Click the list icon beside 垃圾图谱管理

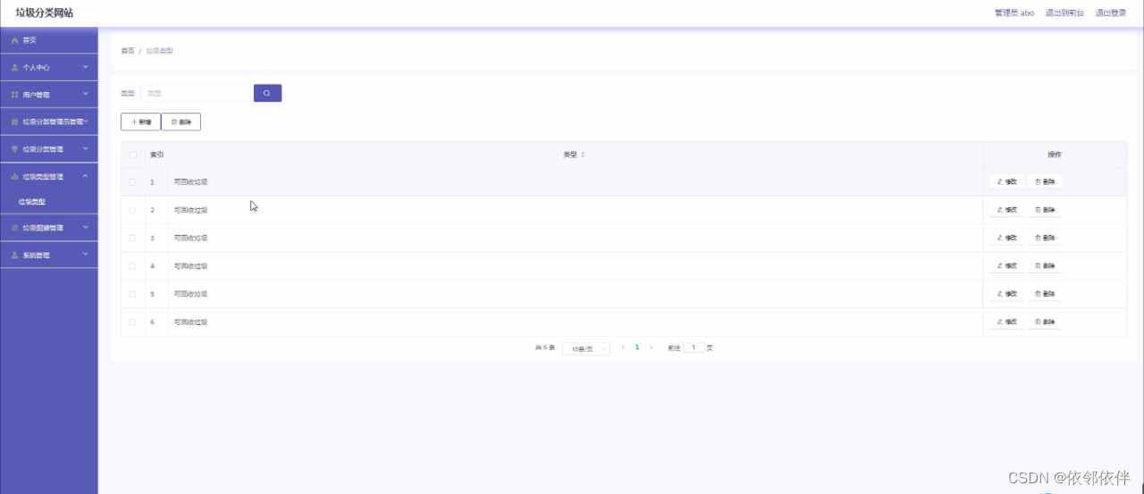[14, 228]
